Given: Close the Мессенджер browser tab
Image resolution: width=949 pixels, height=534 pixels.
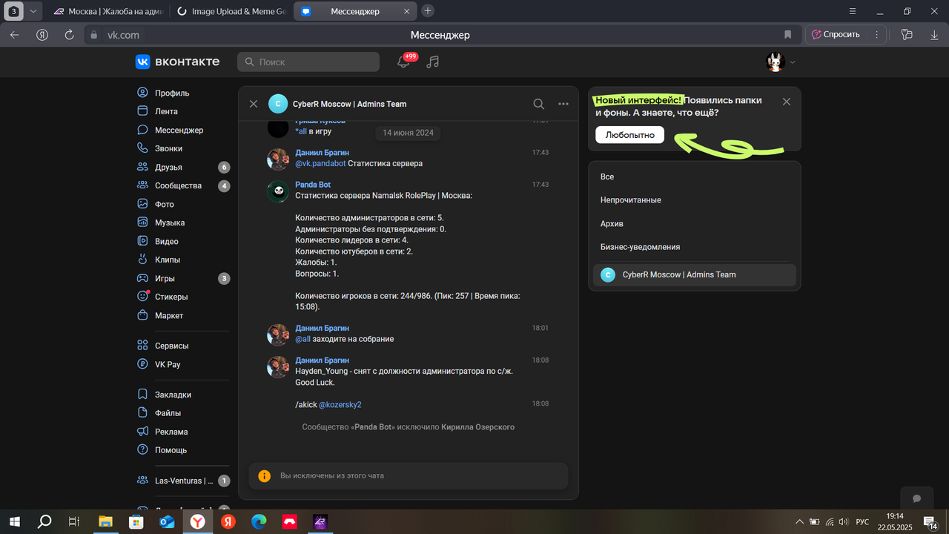Looking at the screenshot, I should click(406, 11).
